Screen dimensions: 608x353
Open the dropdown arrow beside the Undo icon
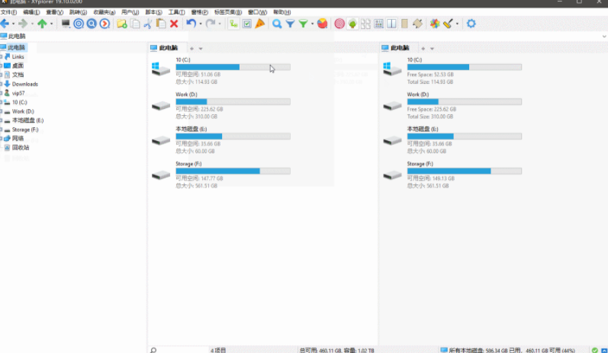[201, 24]
